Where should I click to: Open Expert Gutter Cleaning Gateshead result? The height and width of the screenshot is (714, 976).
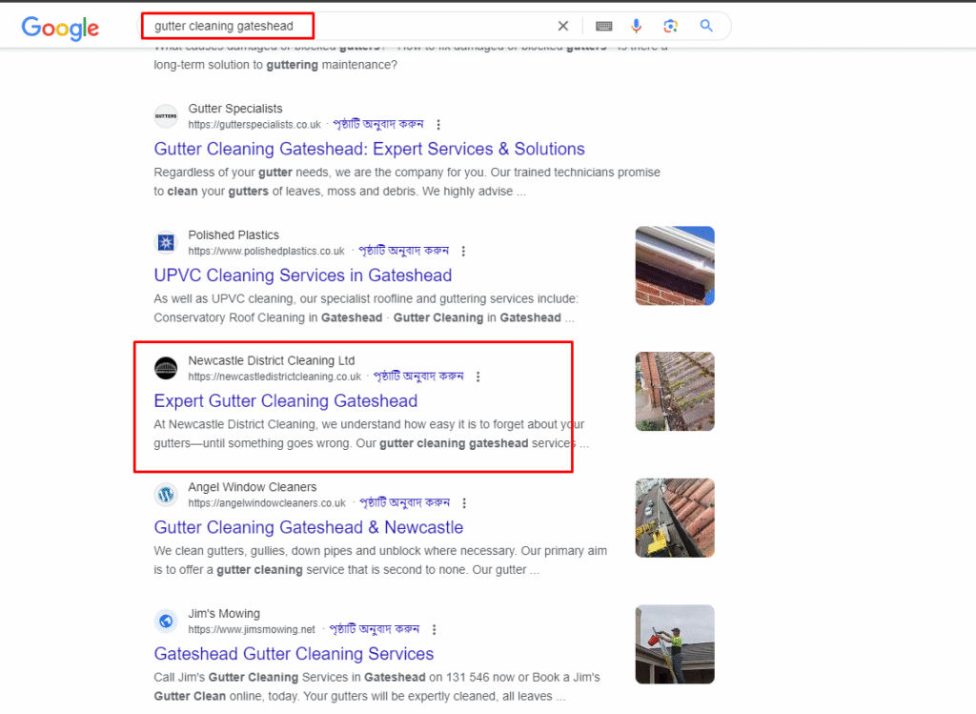tap(286, 401)
